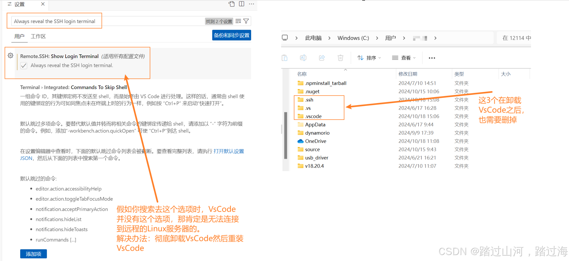Select the .nuget folder

coord(308,91)
